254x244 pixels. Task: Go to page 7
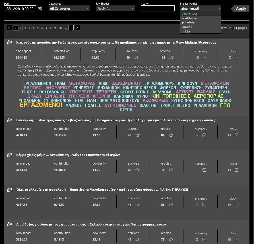click(46, 28)
